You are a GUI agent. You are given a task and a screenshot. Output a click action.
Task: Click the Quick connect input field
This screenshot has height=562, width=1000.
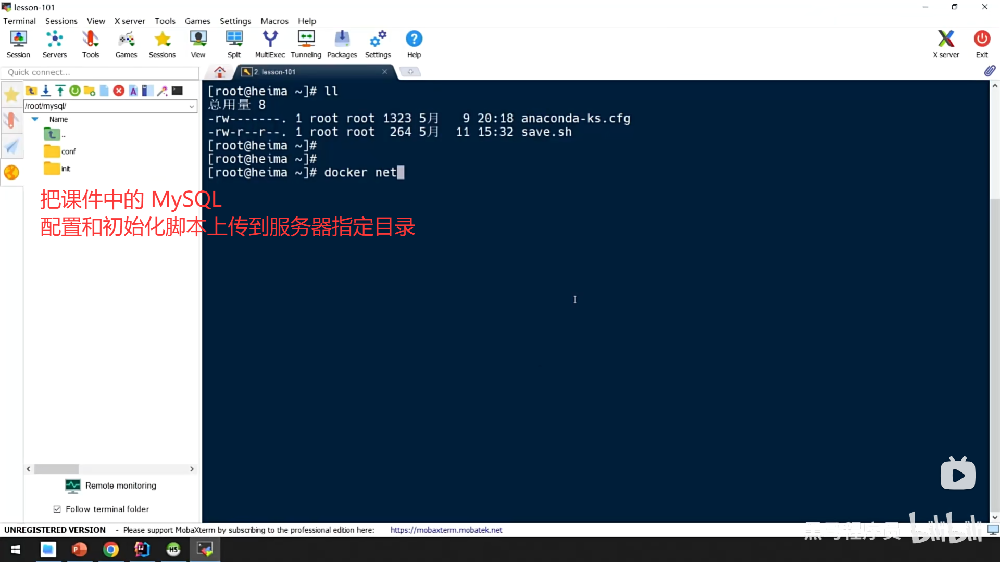pyautogui.click(x=99, y=72)
